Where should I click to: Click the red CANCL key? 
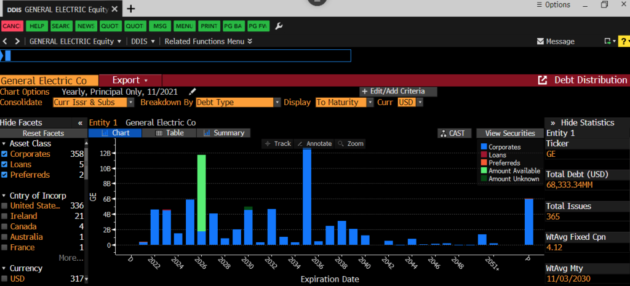[12, 26]
